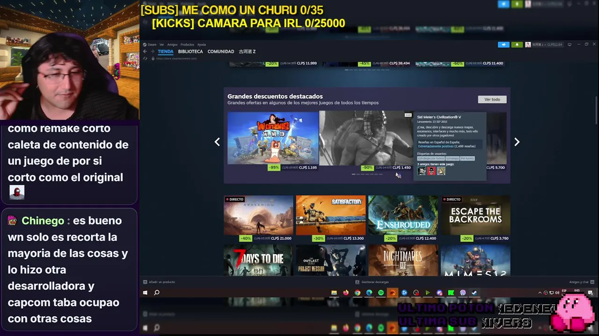Open File Explorer from taskbar
Image resolution: width=599 pixels, height=336 pixels.
point(334,293)
